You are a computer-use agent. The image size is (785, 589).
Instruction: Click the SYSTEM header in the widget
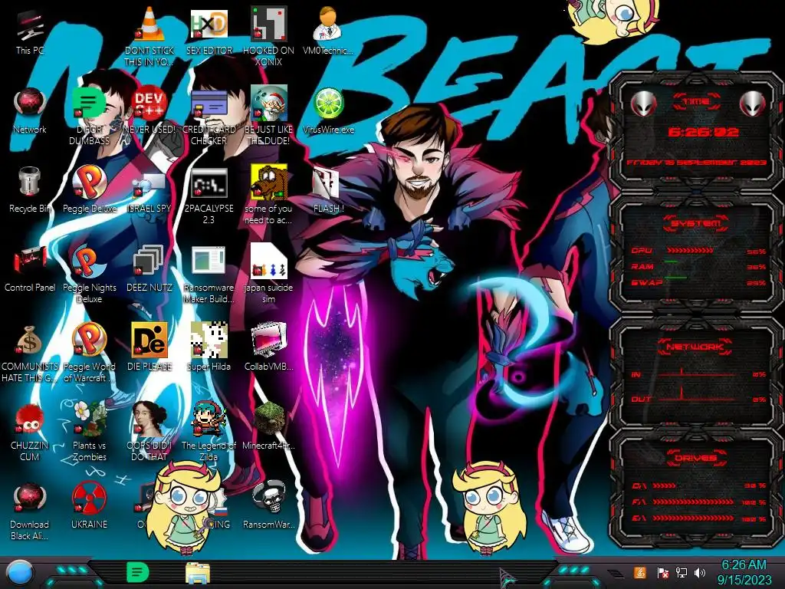696,223
